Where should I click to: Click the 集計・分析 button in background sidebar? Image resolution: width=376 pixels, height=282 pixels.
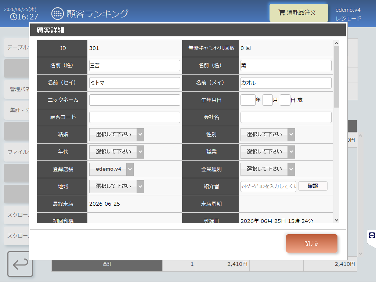(17, 110)
